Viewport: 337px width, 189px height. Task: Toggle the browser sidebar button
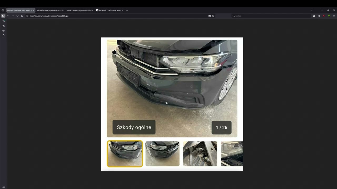3,16
